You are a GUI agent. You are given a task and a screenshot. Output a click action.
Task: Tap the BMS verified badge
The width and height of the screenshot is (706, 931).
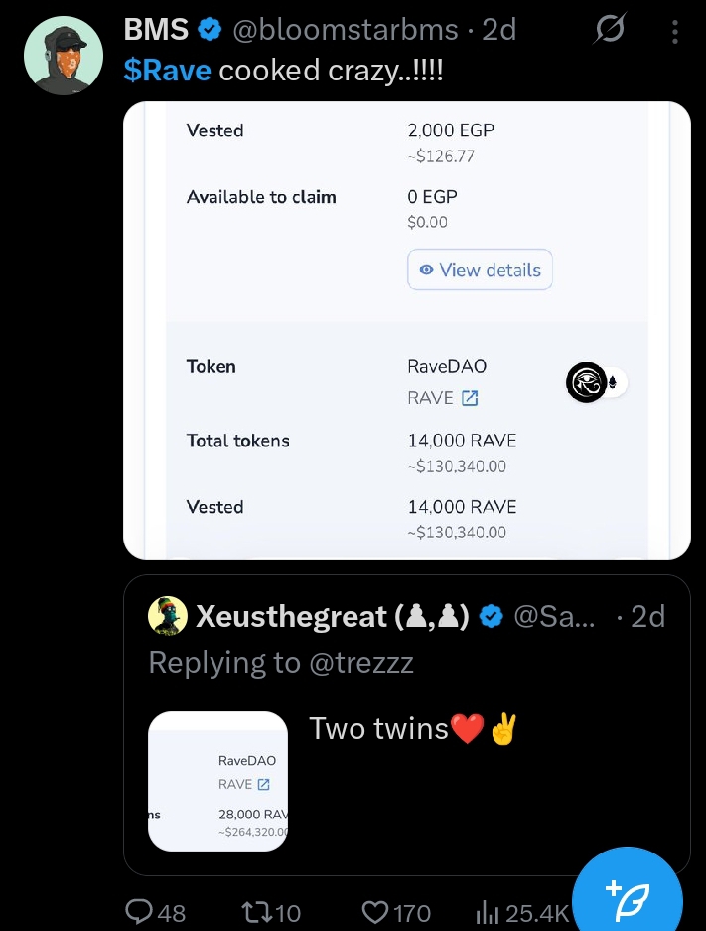(x=210, y=31)
